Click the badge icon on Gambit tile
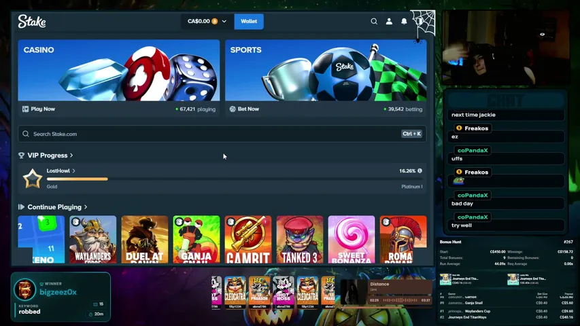This screenshot has height=326, width=580. (x=231, y=222)
